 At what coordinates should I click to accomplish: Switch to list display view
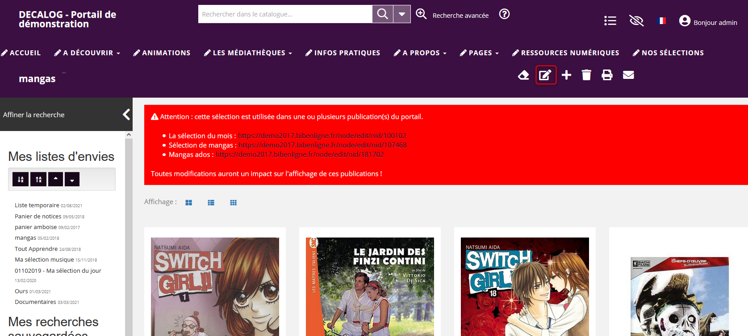pos(211,203)
